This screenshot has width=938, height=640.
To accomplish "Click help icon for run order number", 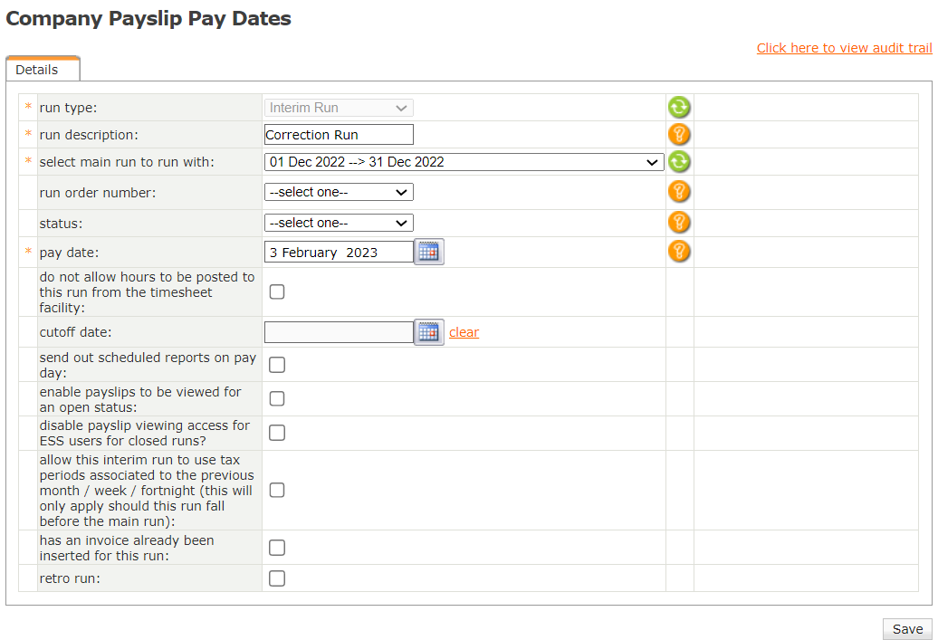I will coord(679,192).
